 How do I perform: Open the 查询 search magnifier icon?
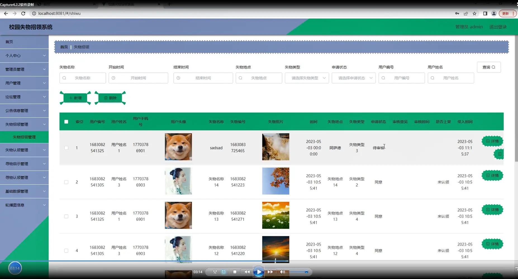coord(493,67)
